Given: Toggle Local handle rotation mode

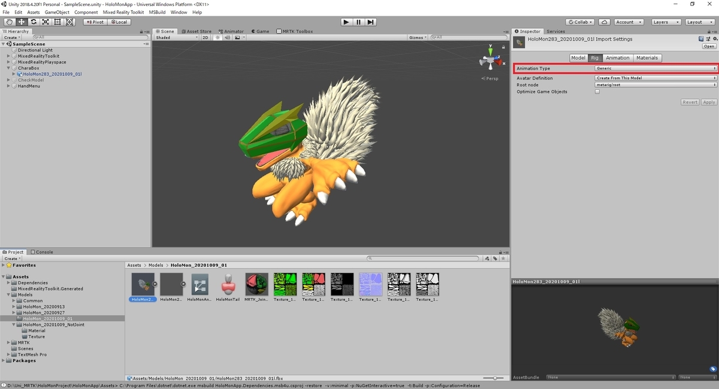Looking at the screenshot, I should tap(119, 22).
